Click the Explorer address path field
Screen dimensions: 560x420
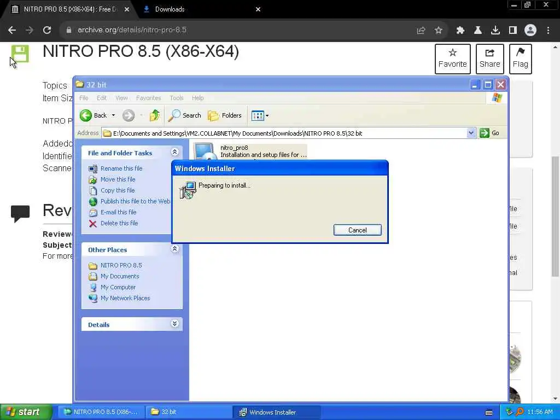284,133
